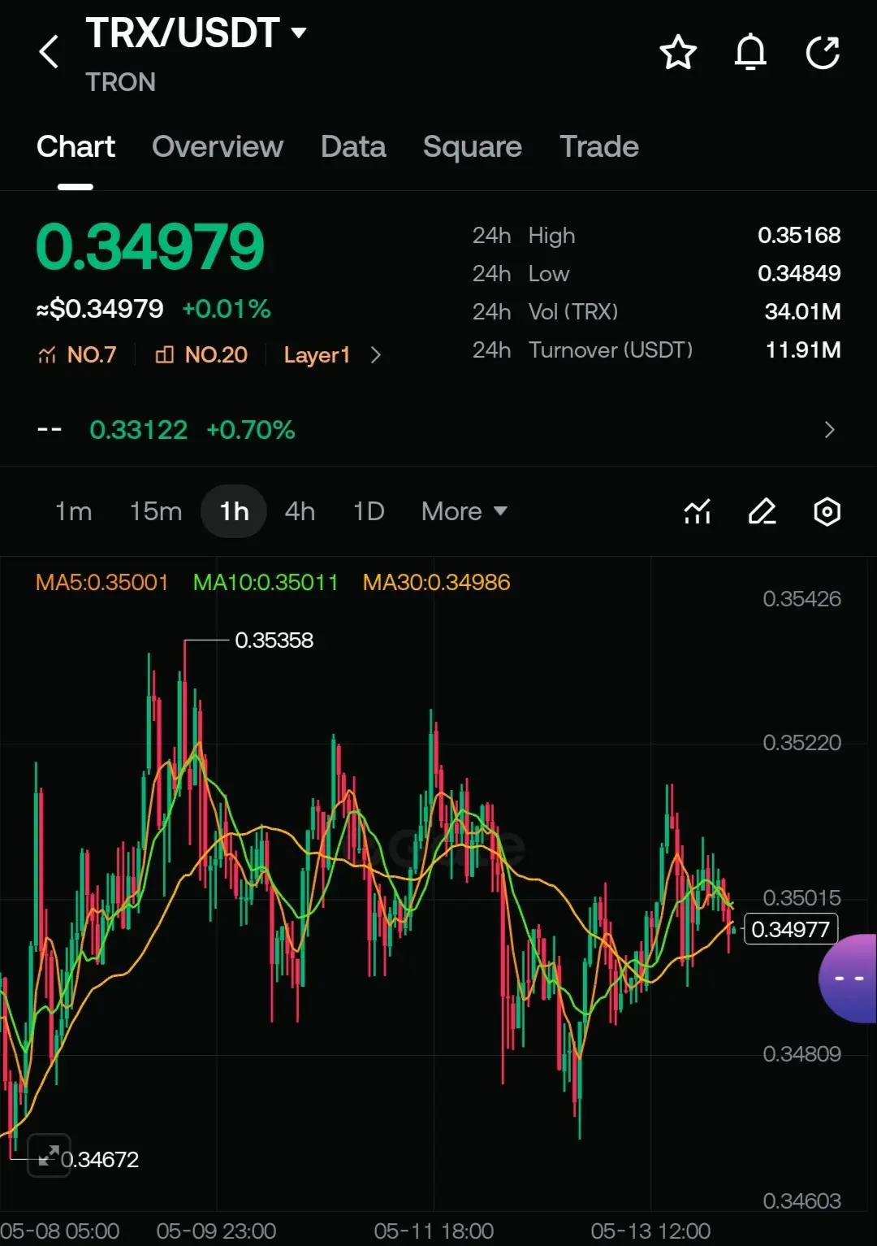
Task: Open the NO.7 ranking tag
Action: (x=77, y=354)
